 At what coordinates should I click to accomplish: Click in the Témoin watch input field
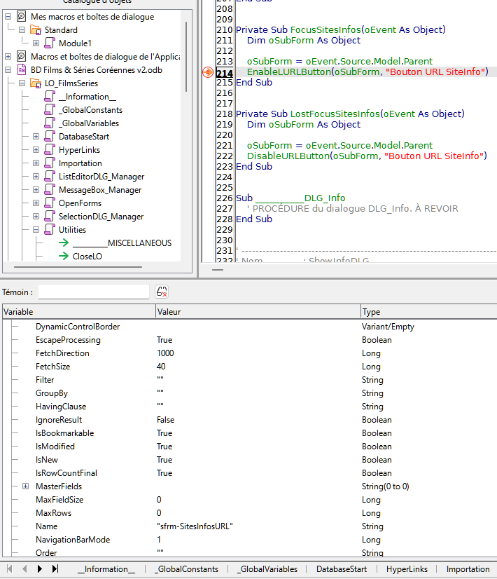(94, 292)
